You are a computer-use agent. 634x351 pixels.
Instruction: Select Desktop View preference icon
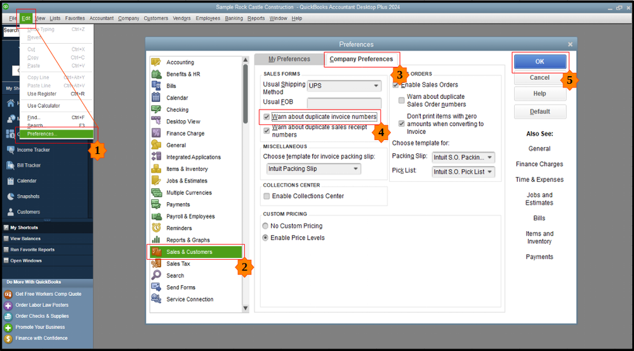coord(156,121)
